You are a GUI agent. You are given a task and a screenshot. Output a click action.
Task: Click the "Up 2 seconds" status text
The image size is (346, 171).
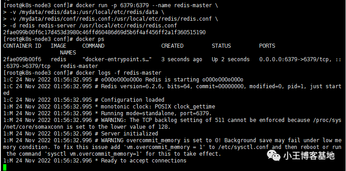point(231,59)
